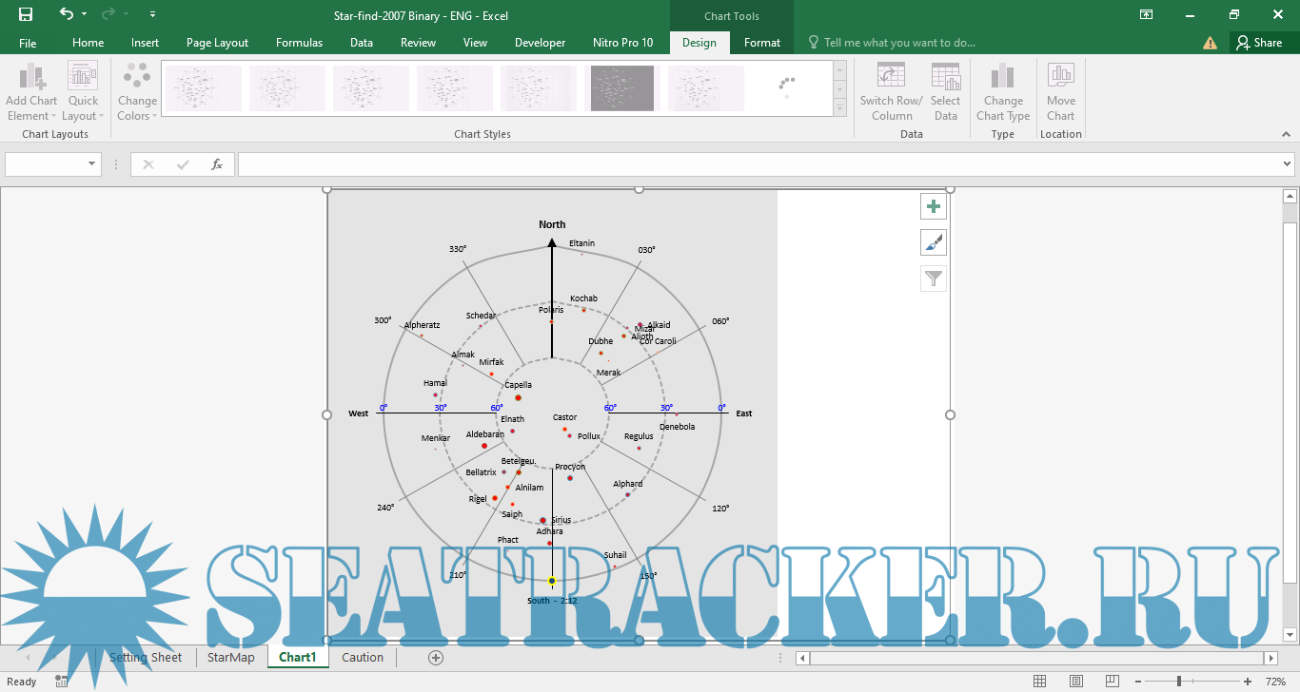
Task: Click the Share button
Action: coord(1258,43)
